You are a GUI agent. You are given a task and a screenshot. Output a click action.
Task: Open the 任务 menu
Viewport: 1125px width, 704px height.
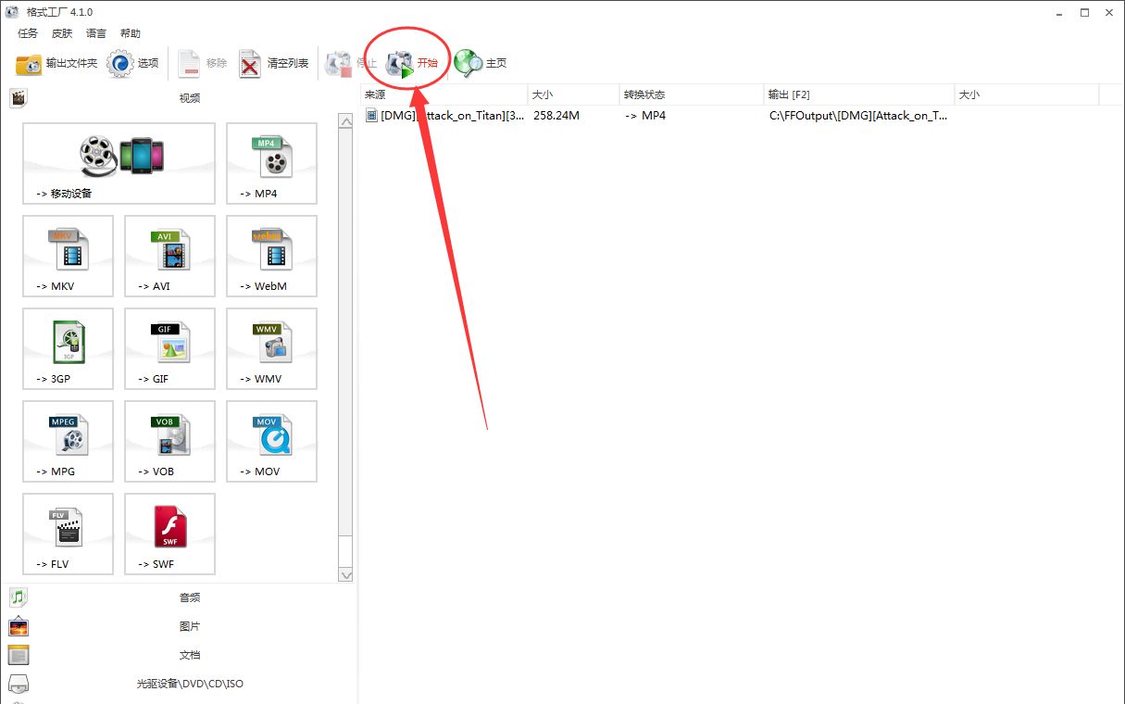coord(28,33)
